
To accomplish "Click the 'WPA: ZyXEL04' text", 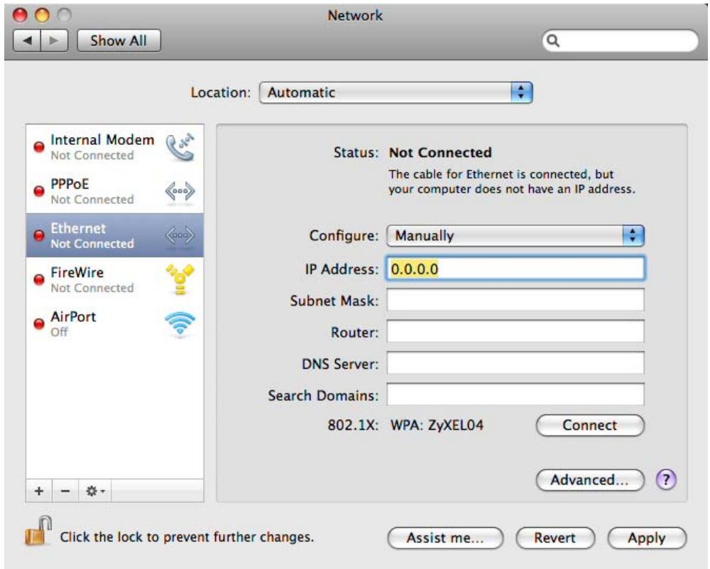I will pos(437,426).
